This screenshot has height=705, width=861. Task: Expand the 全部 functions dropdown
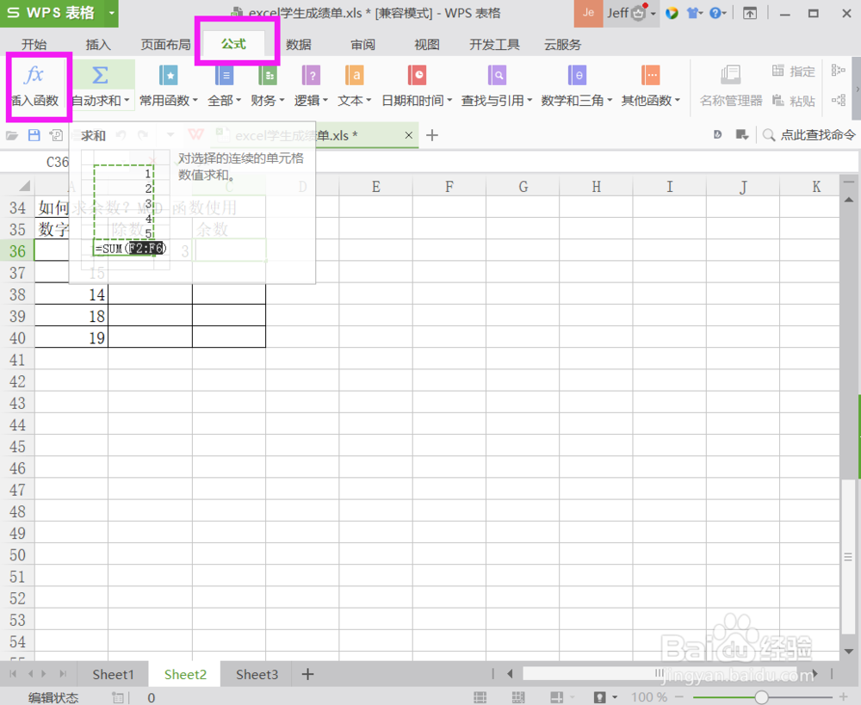coord(238,101)
